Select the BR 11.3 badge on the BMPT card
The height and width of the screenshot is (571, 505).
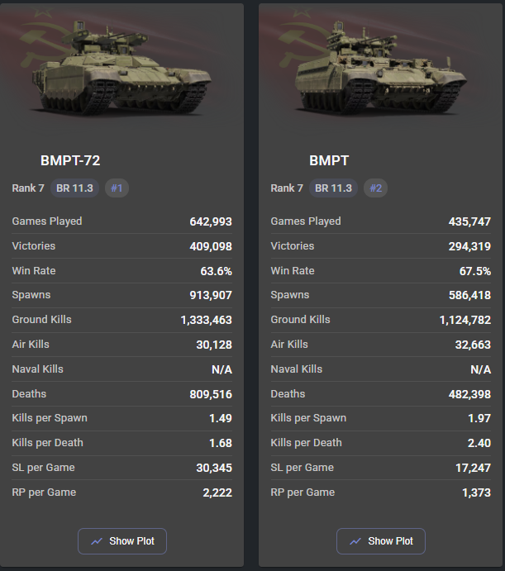click(x=334, y=188)
